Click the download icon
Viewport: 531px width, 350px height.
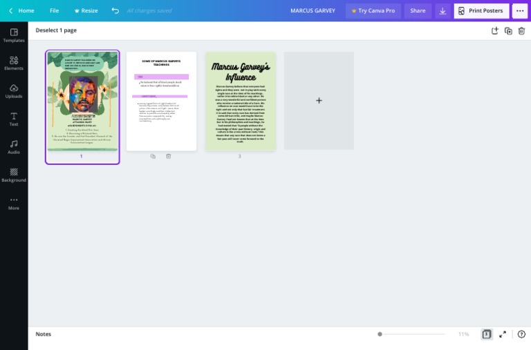point(442,11)
